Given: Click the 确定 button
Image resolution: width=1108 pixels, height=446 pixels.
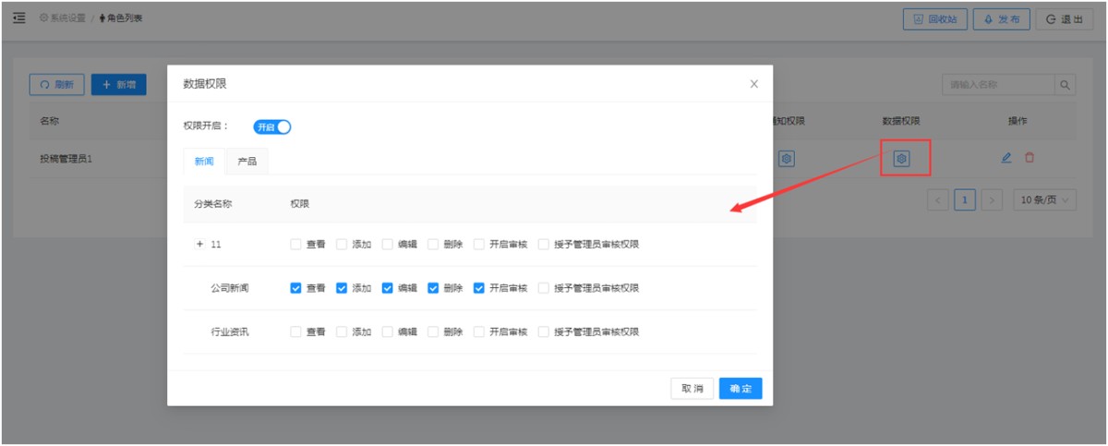Looking at the screenshot, I should tap(741, 389).
